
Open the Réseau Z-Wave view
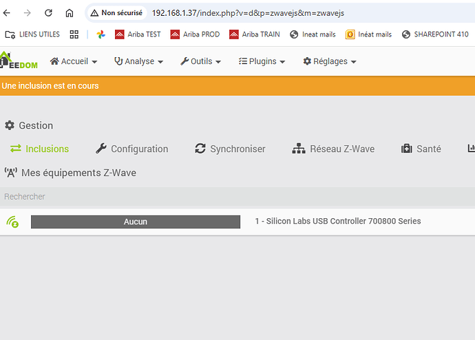334,149
